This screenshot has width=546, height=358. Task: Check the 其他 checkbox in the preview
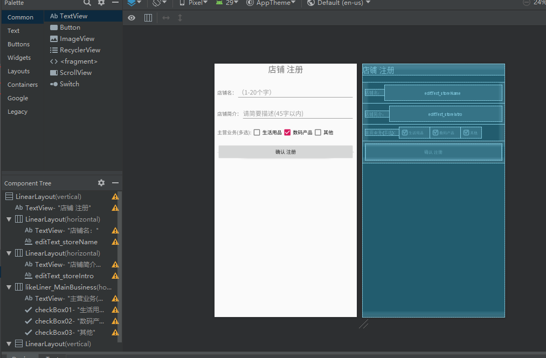[x=317, y=132]
